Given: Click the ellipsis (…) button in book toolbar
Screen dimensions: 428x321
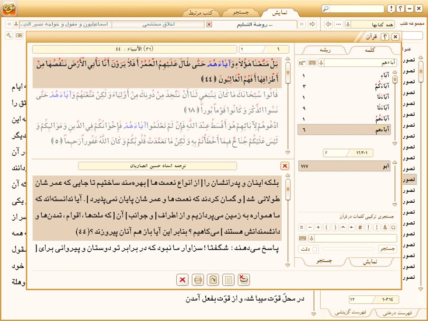Looking at the screenshot, I should [339, 24].
